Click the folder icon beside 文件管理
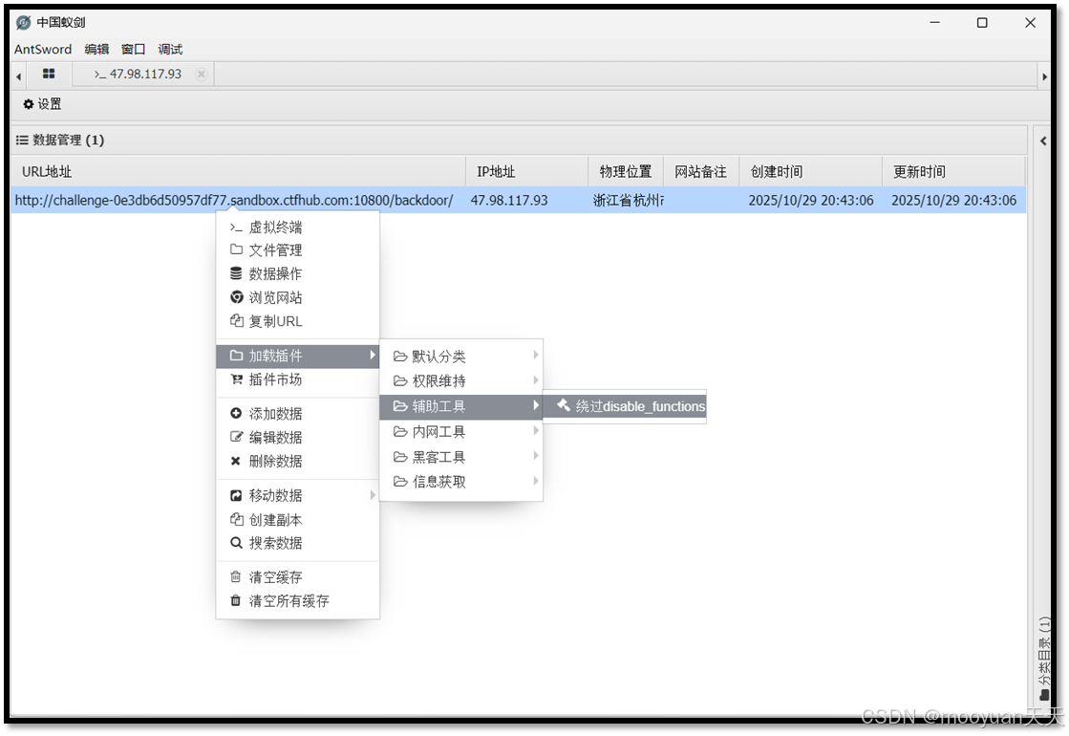The image size is (1069, 736). tap(236, 249)
